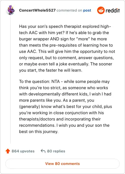Click the reply arrow icon
This screenshot has width=125, height=174.
pyautogui.click(x=43, y=151)
